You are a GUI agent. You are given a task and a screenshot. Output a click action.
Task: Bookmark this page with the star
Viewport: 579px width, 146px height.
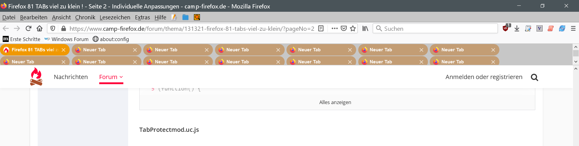[x=353, y=28]
